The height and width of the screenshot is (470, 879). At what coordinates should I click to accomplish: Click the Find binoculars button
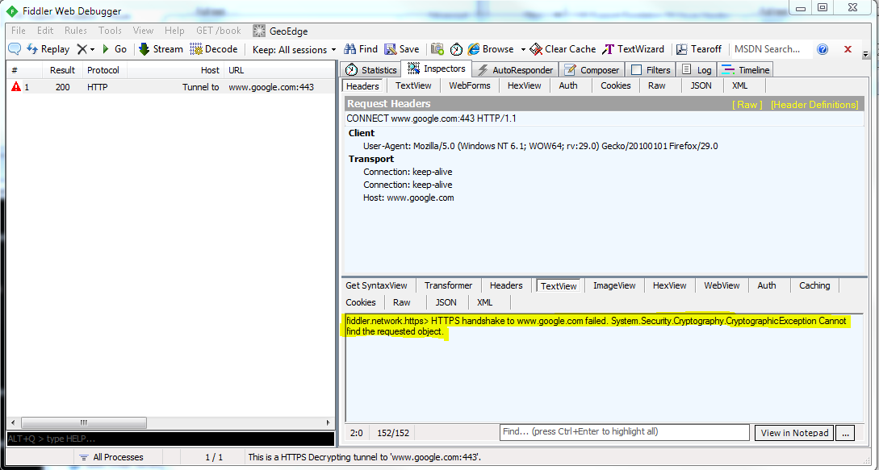pos(361,49)
